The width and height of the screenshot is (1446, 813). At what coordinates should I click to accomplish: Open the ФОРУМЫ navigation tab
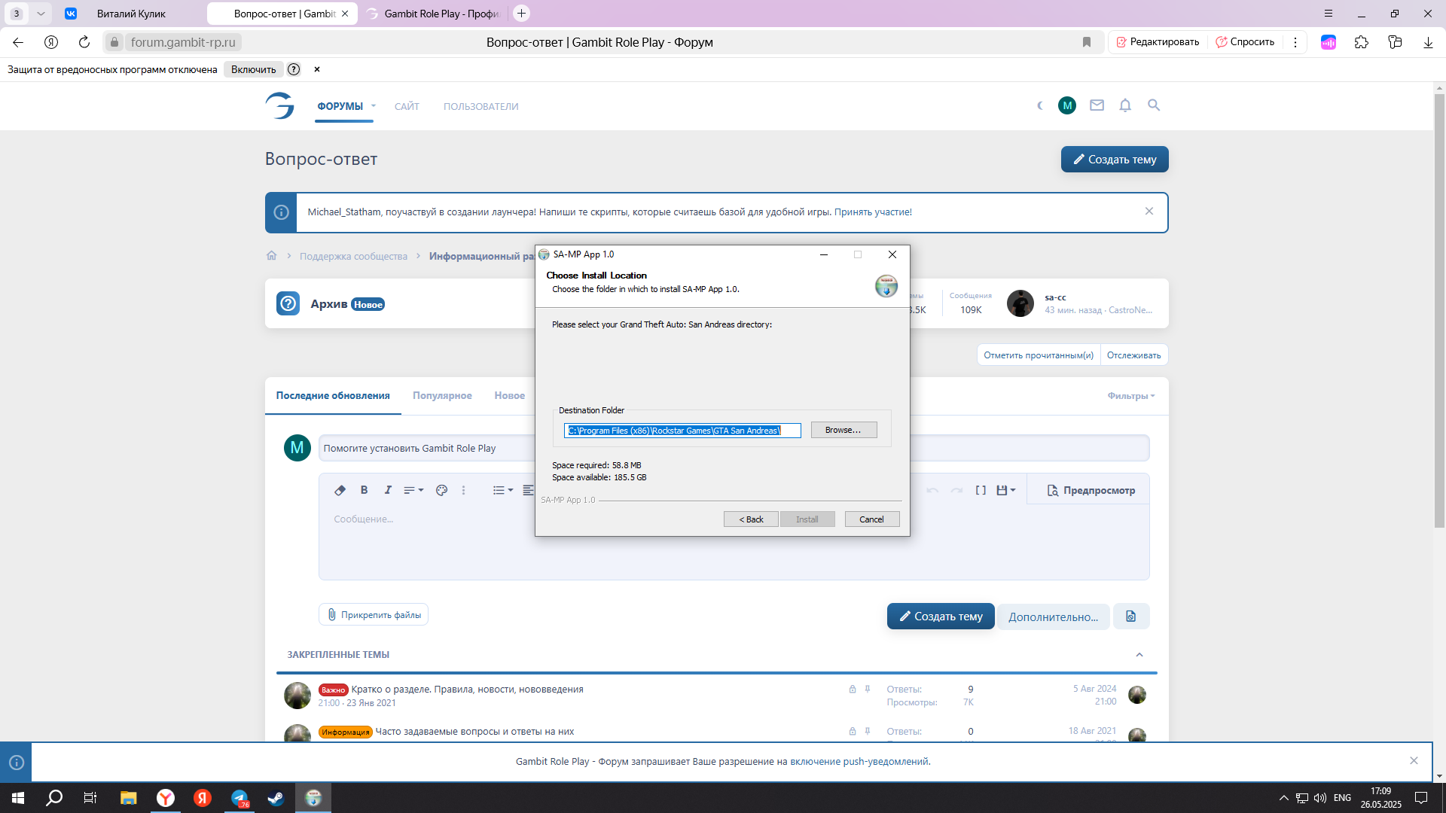pos(340,106)
